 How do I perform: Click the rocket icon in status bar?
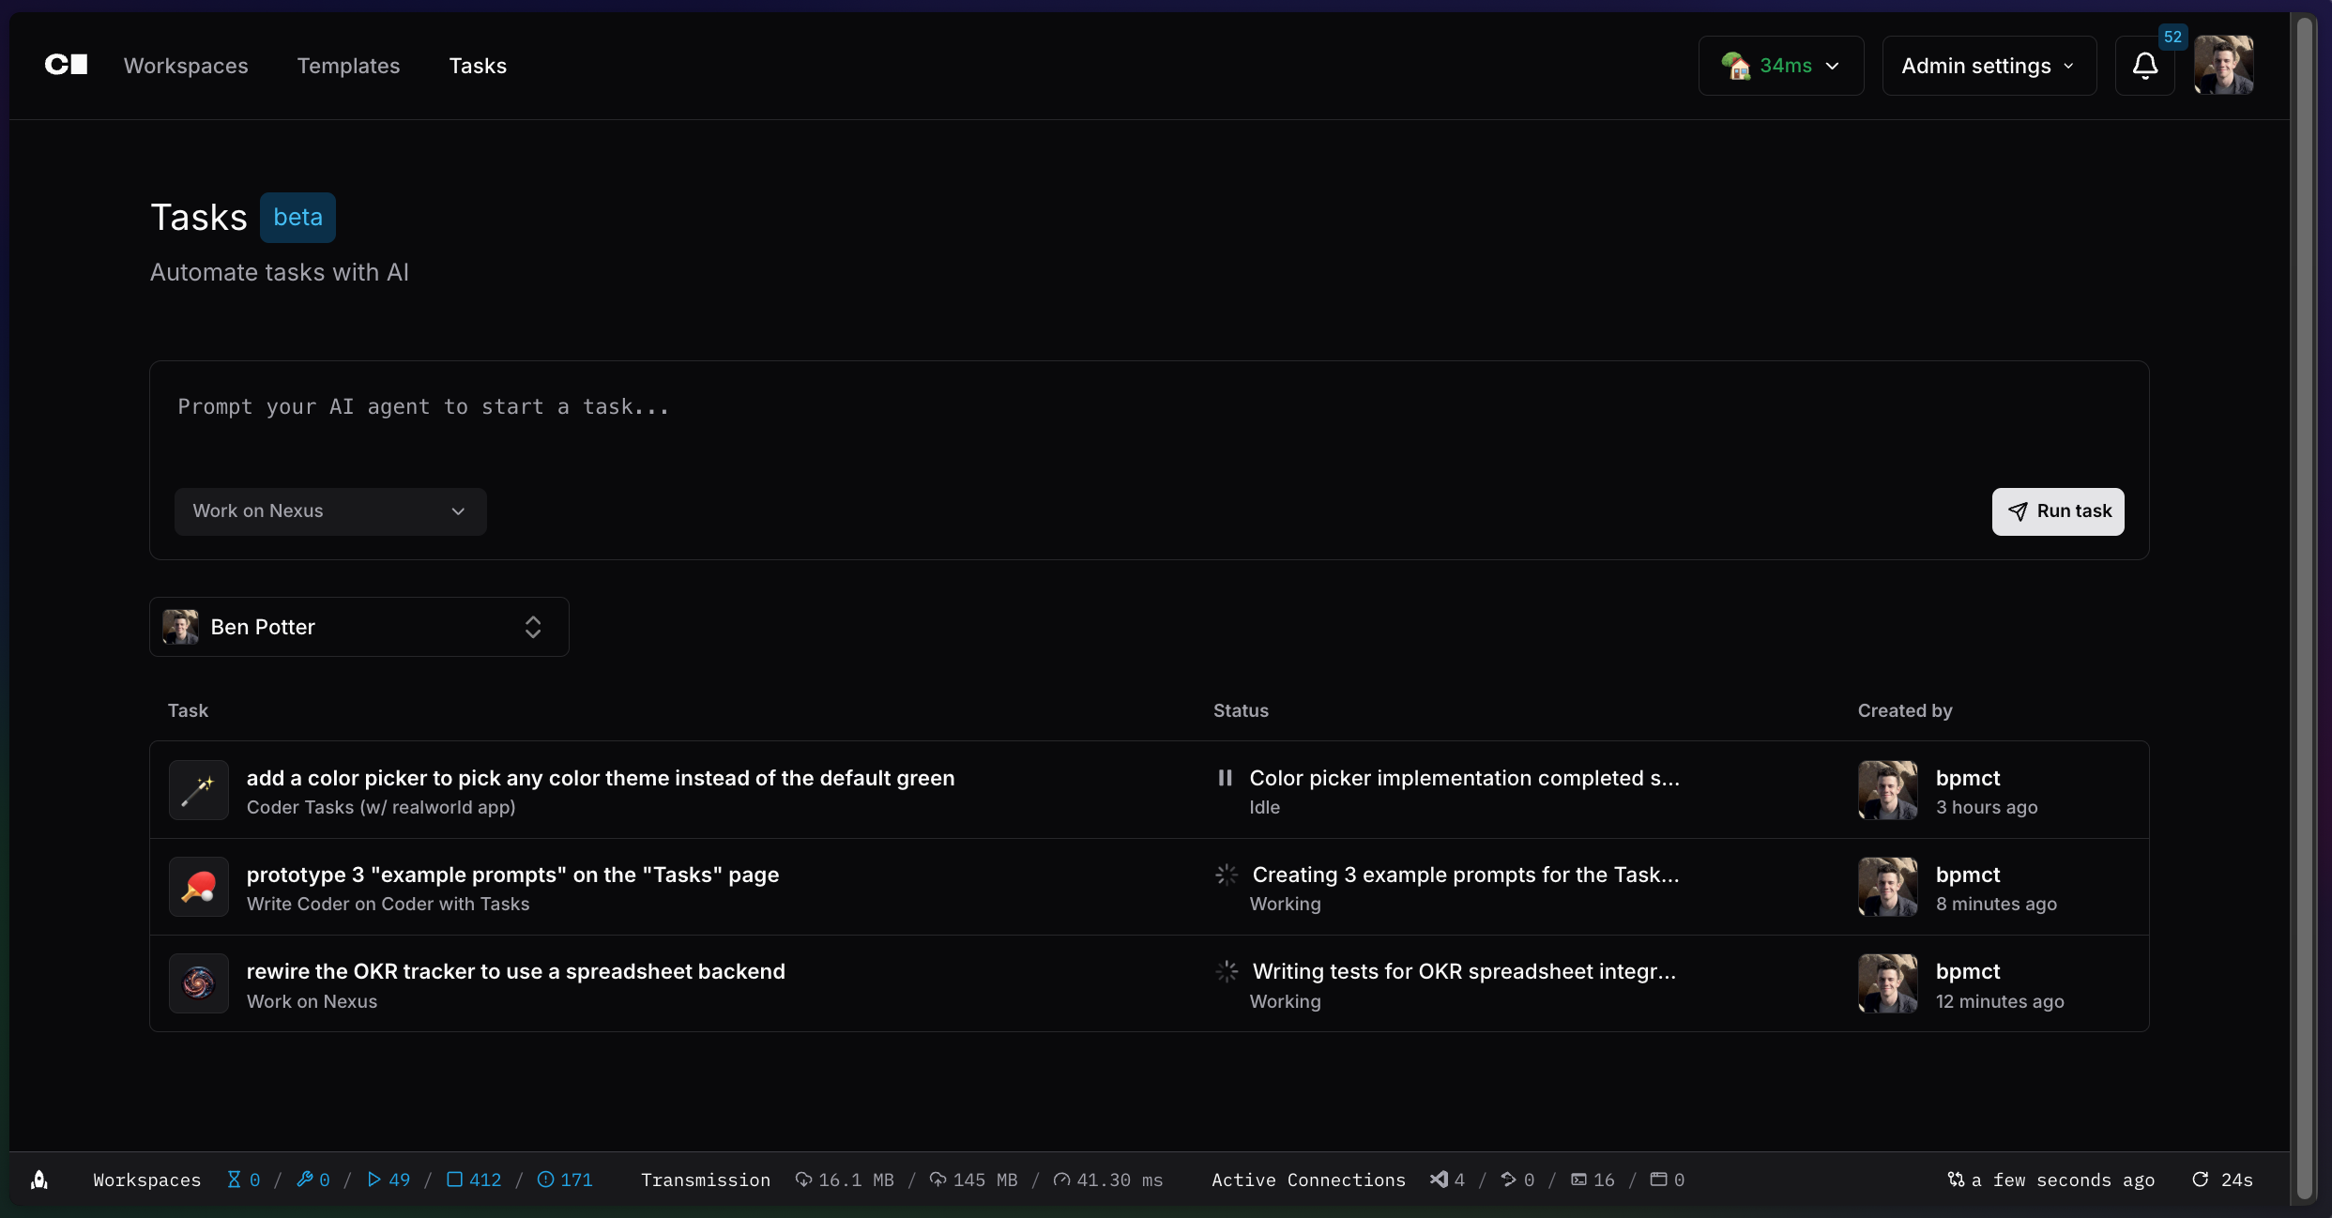coord(39,1180)
